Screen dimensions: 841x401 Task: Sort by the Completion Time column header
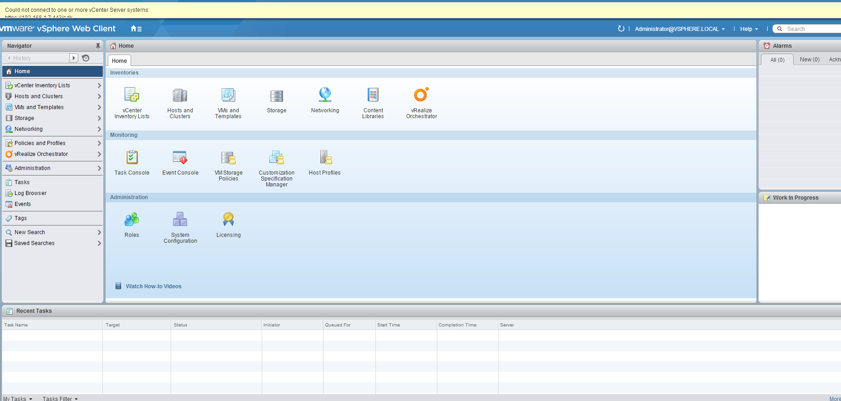pos(467,325)
